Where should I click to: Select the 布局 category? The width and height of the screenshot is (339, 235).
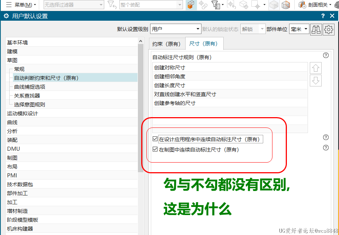71,167
